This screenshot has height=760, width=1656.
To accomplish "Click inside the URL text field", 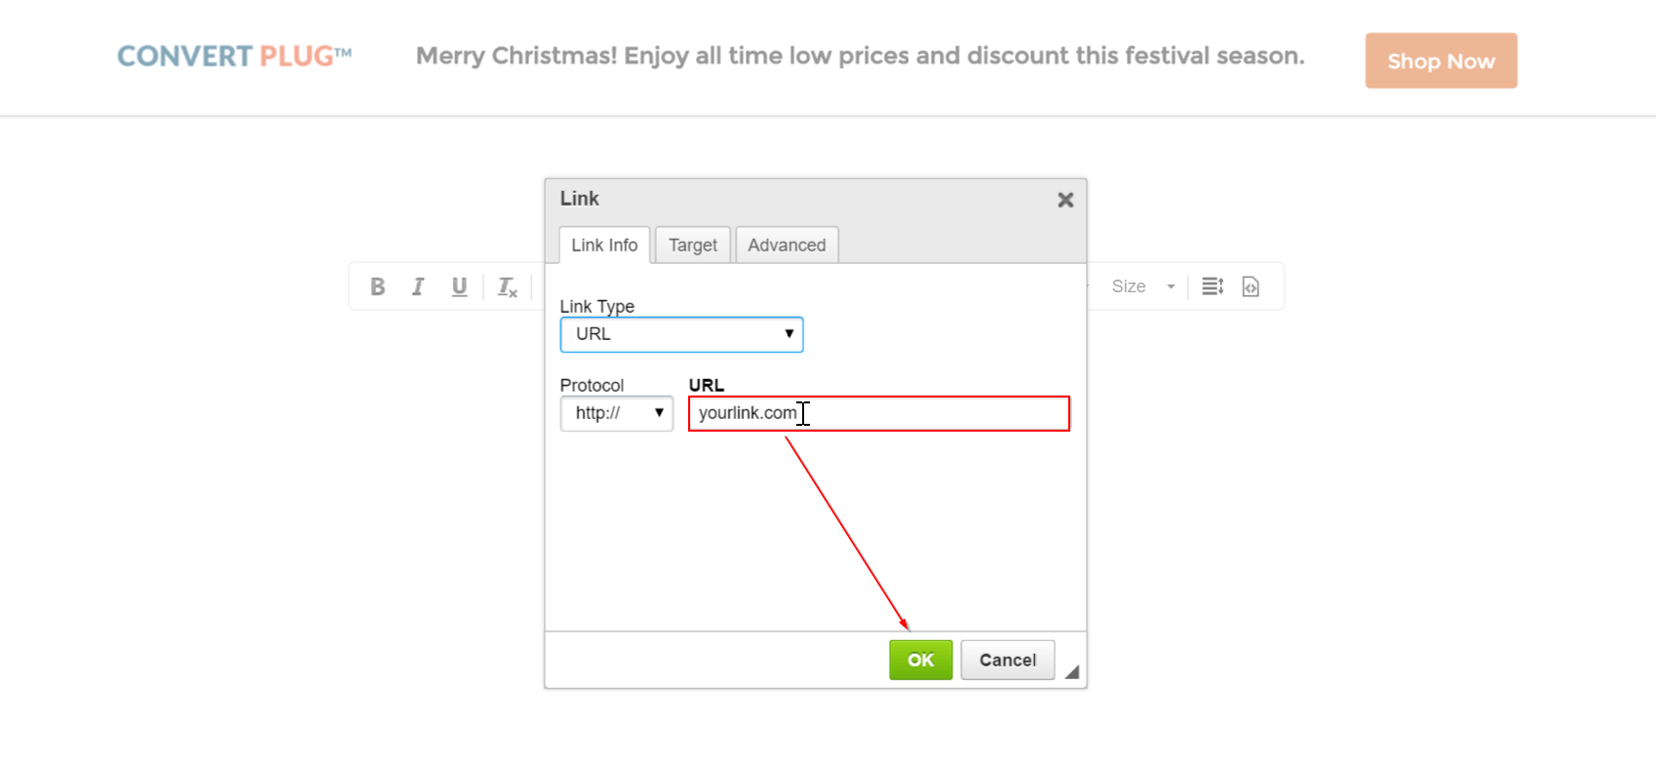I will (x=877, y=413).
